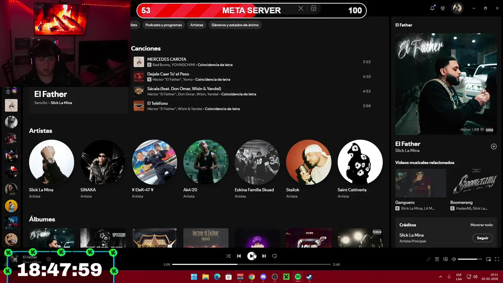Viewport: 503px width, 283px height.
Task: Toggle repeat mode
Action: tap(275, 256)
